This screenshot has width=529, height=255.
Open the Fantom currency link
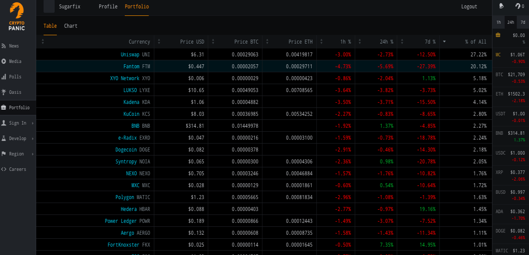131,67
